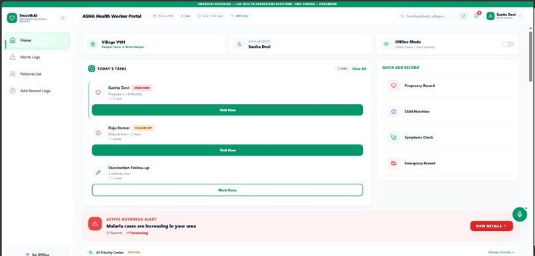The width and height of the screenshot is (535, 256).
Task: Open the Sunita Devi user profile dropdown
Action: coord(504,16)
